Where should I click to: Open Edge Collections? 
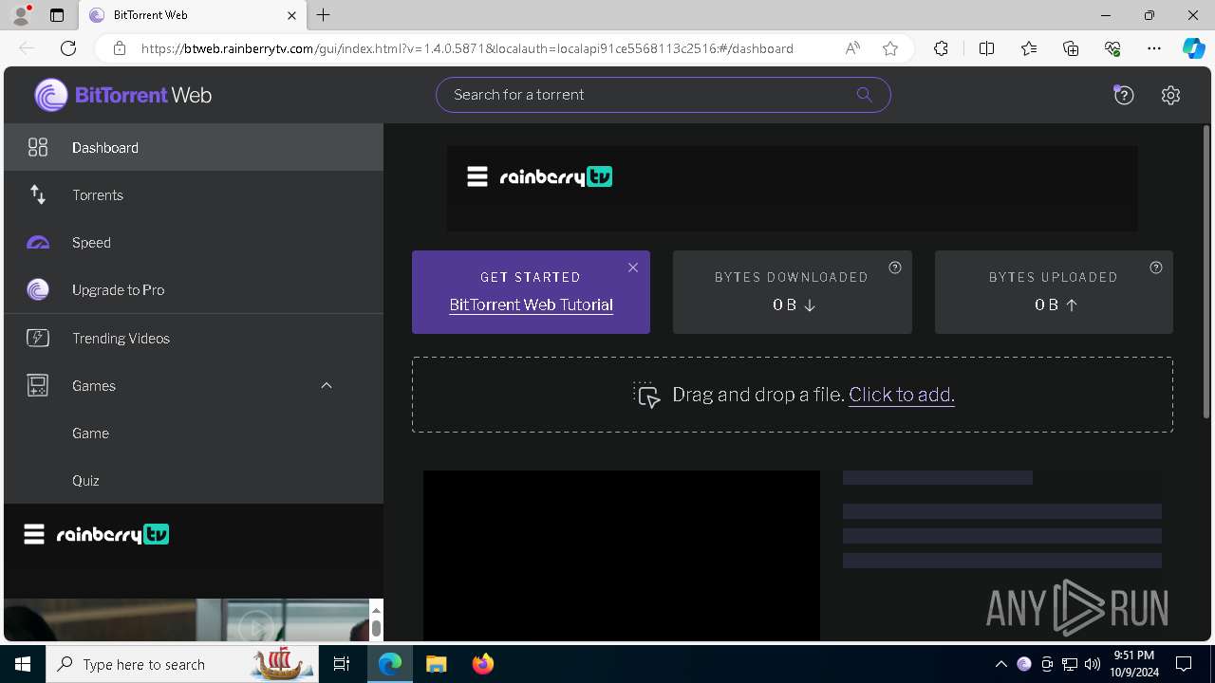coord(1071,48)
